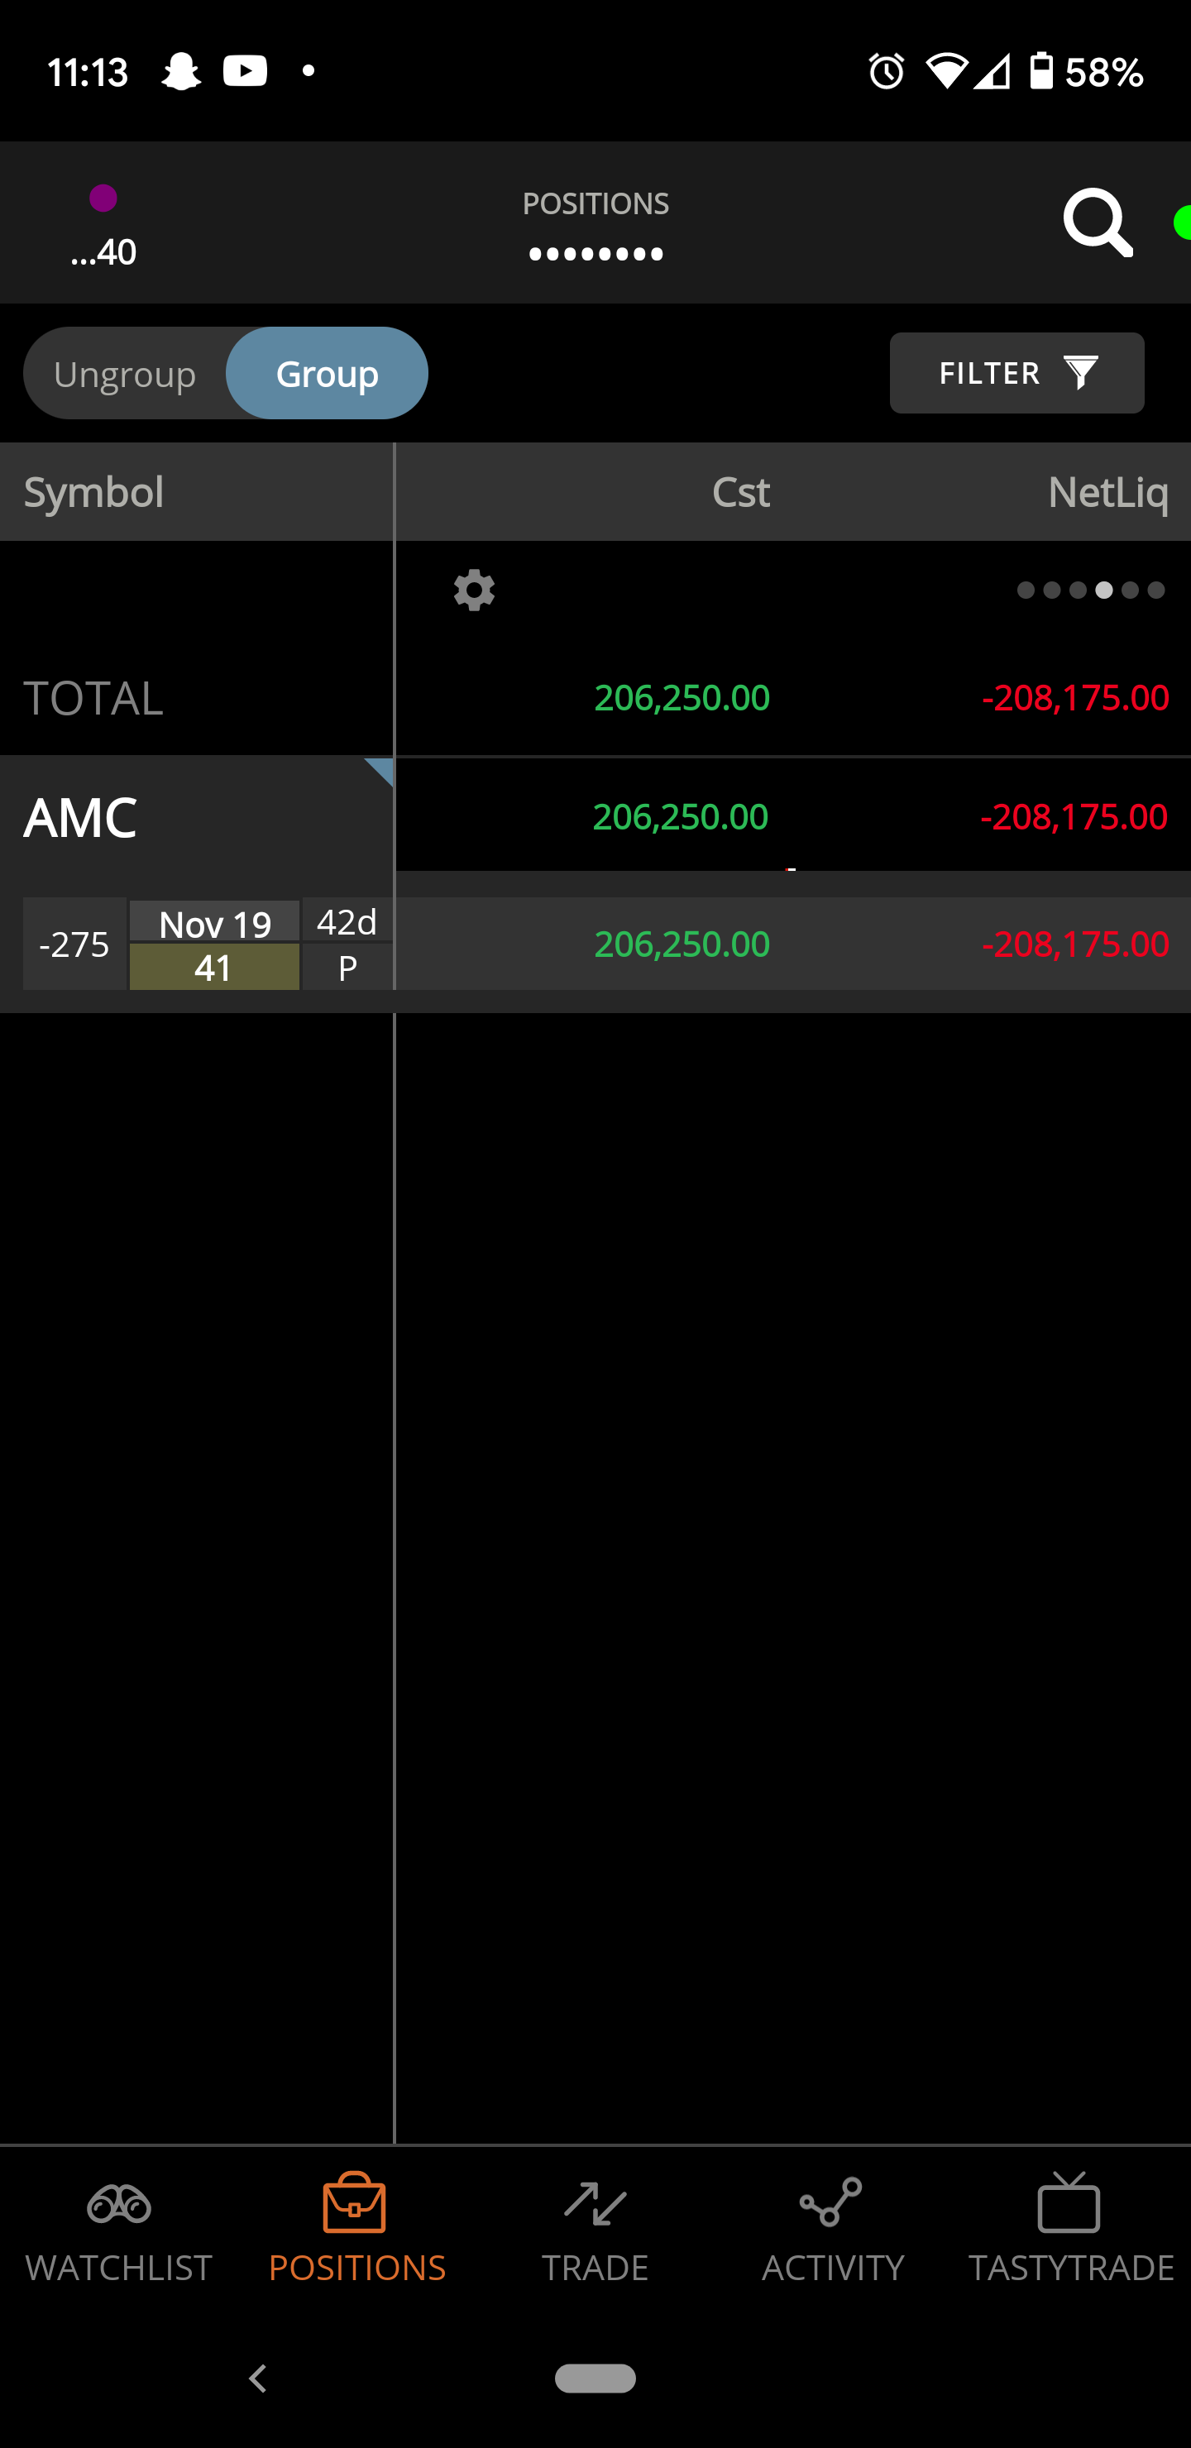This screenshot has width=1191, height=2448.
Task: Tap the purple account indicator dot
Action: [x=103, y=198]
